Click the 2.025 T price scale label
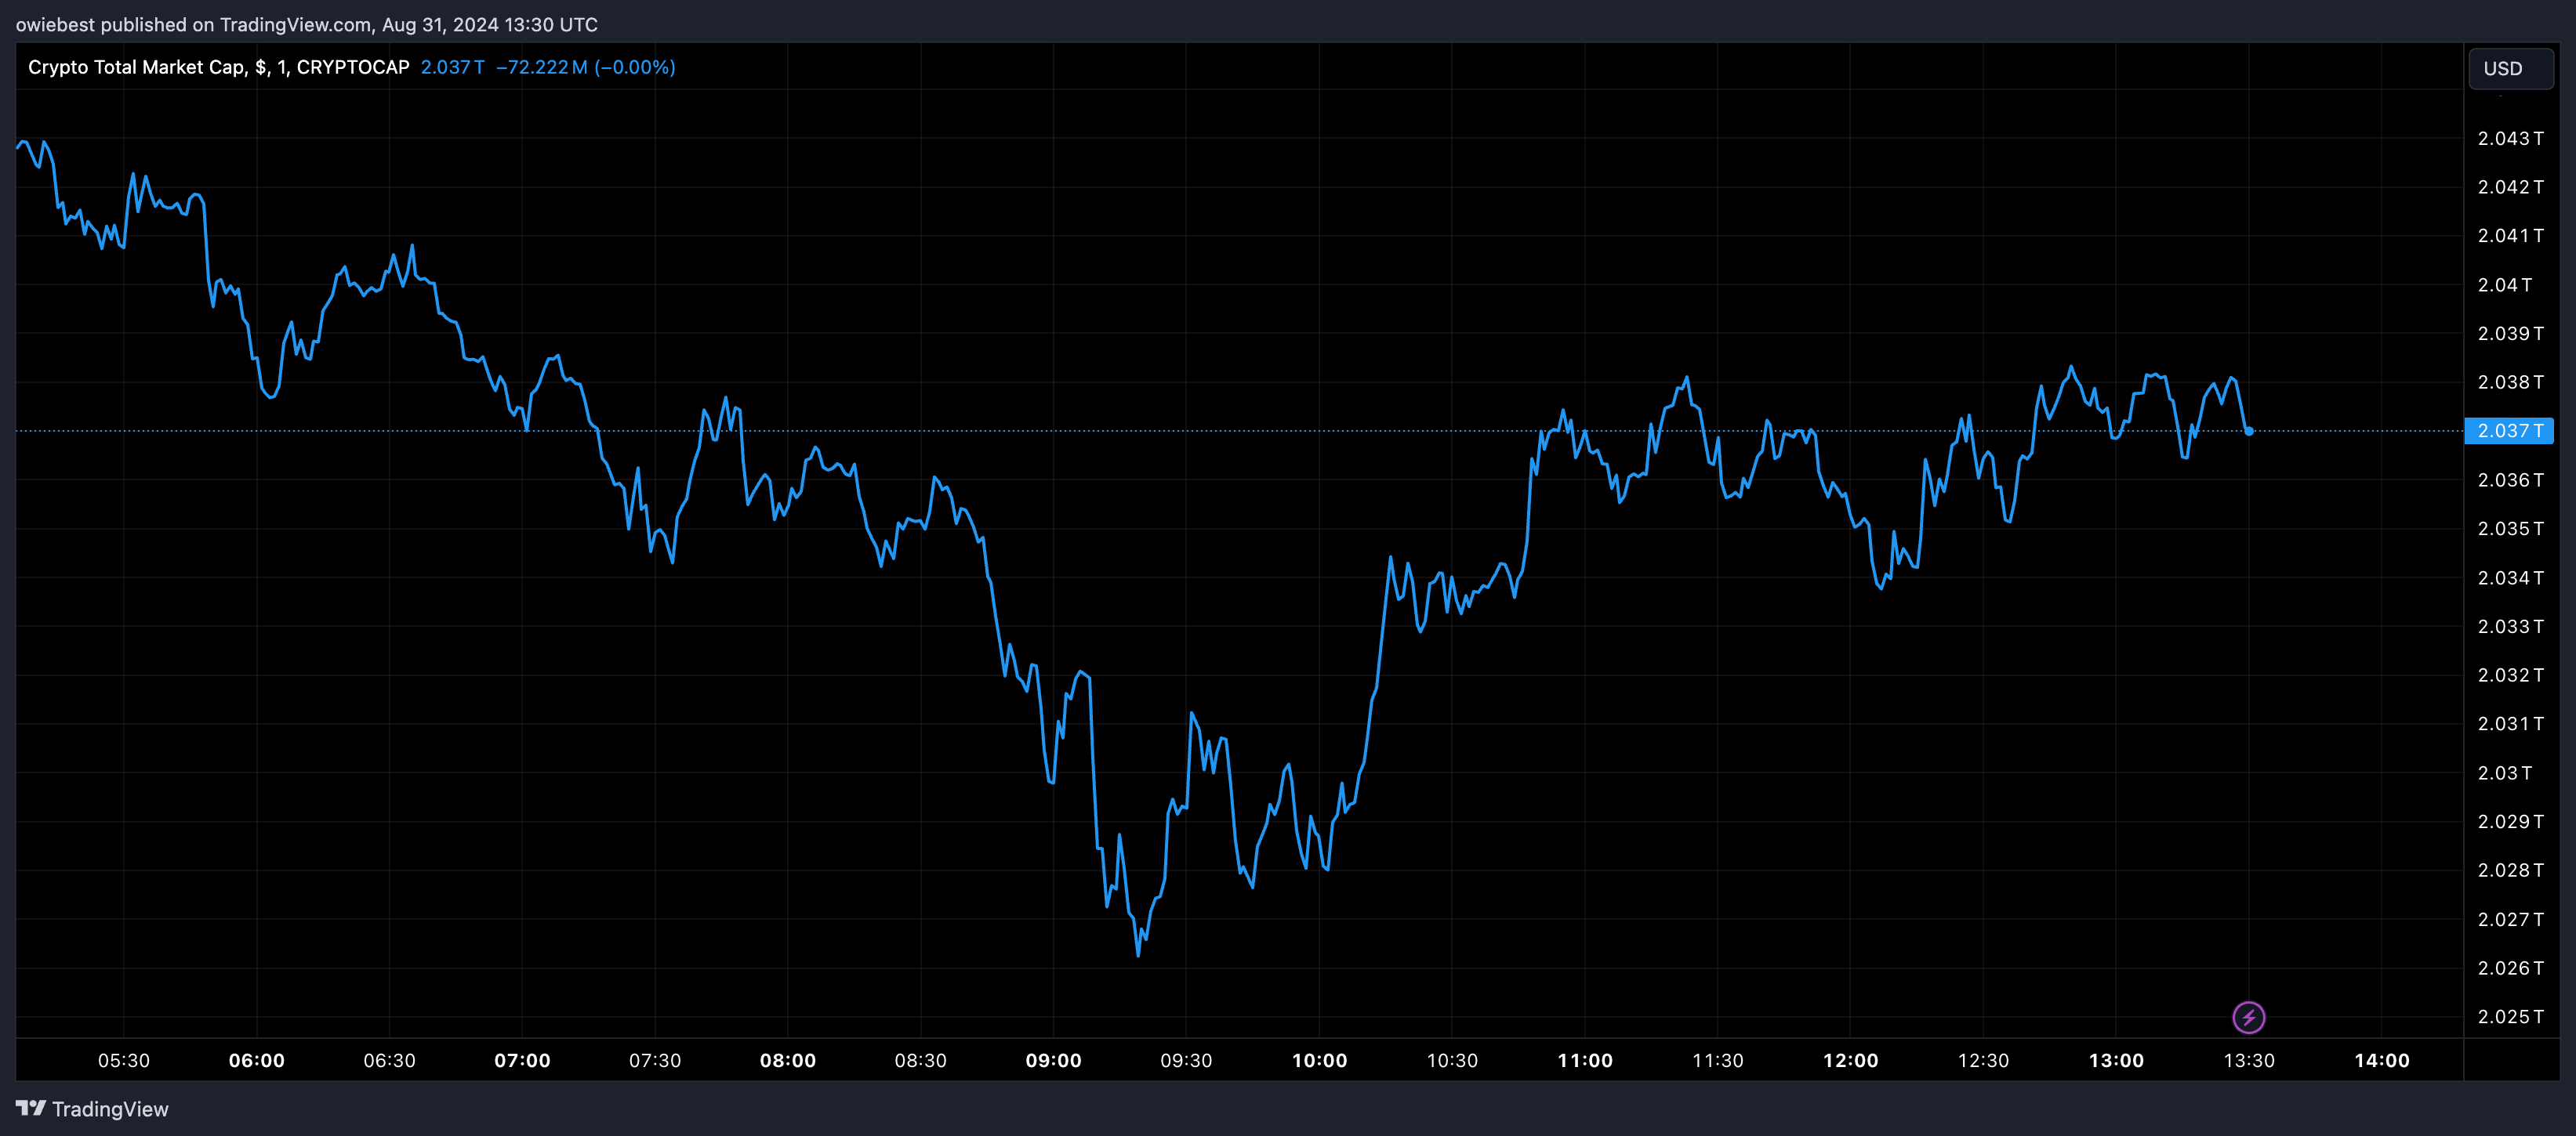 click(2509, 1016)
